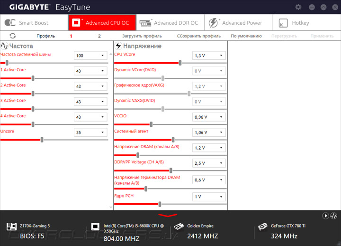Open the 1 Active Core ratio dropdown
Image resolution: width=341 pixels, height=246 pixels.
(x=90, y=71)
